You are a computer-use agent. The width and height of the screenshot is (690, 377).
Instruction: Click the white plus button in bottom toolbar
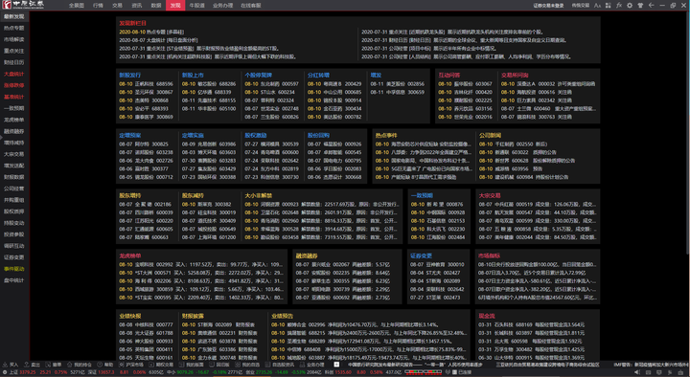pos(336,365)
